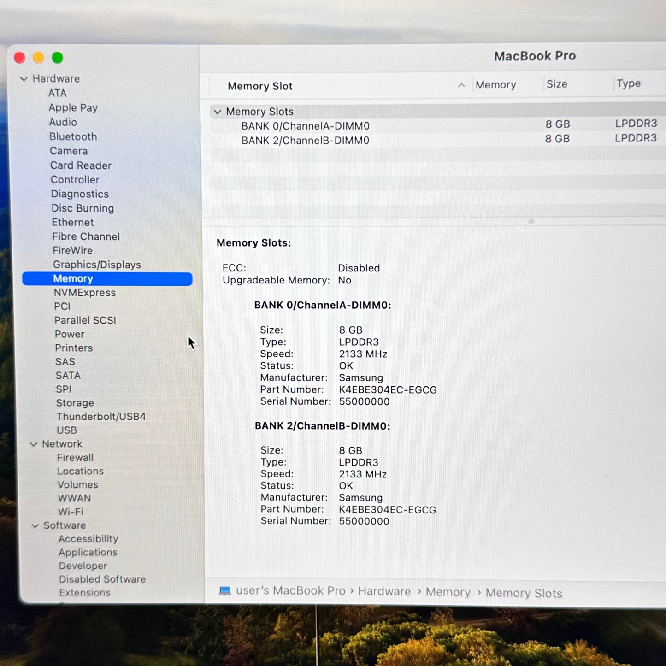
Task: Select BANK 0/ChannelA-DIMM0 table row
Action: pyautogui.click(x=438, y=125)
